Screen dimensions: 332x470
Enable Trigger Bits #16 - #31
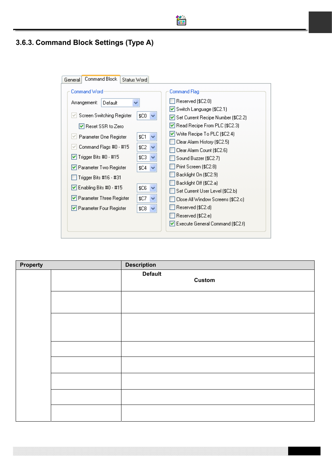click(x=74, y=178)
